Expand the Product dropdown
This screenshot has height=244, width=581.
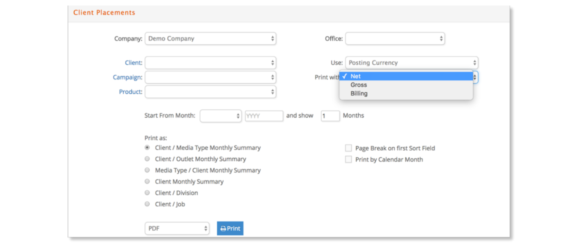pos(210,92)
